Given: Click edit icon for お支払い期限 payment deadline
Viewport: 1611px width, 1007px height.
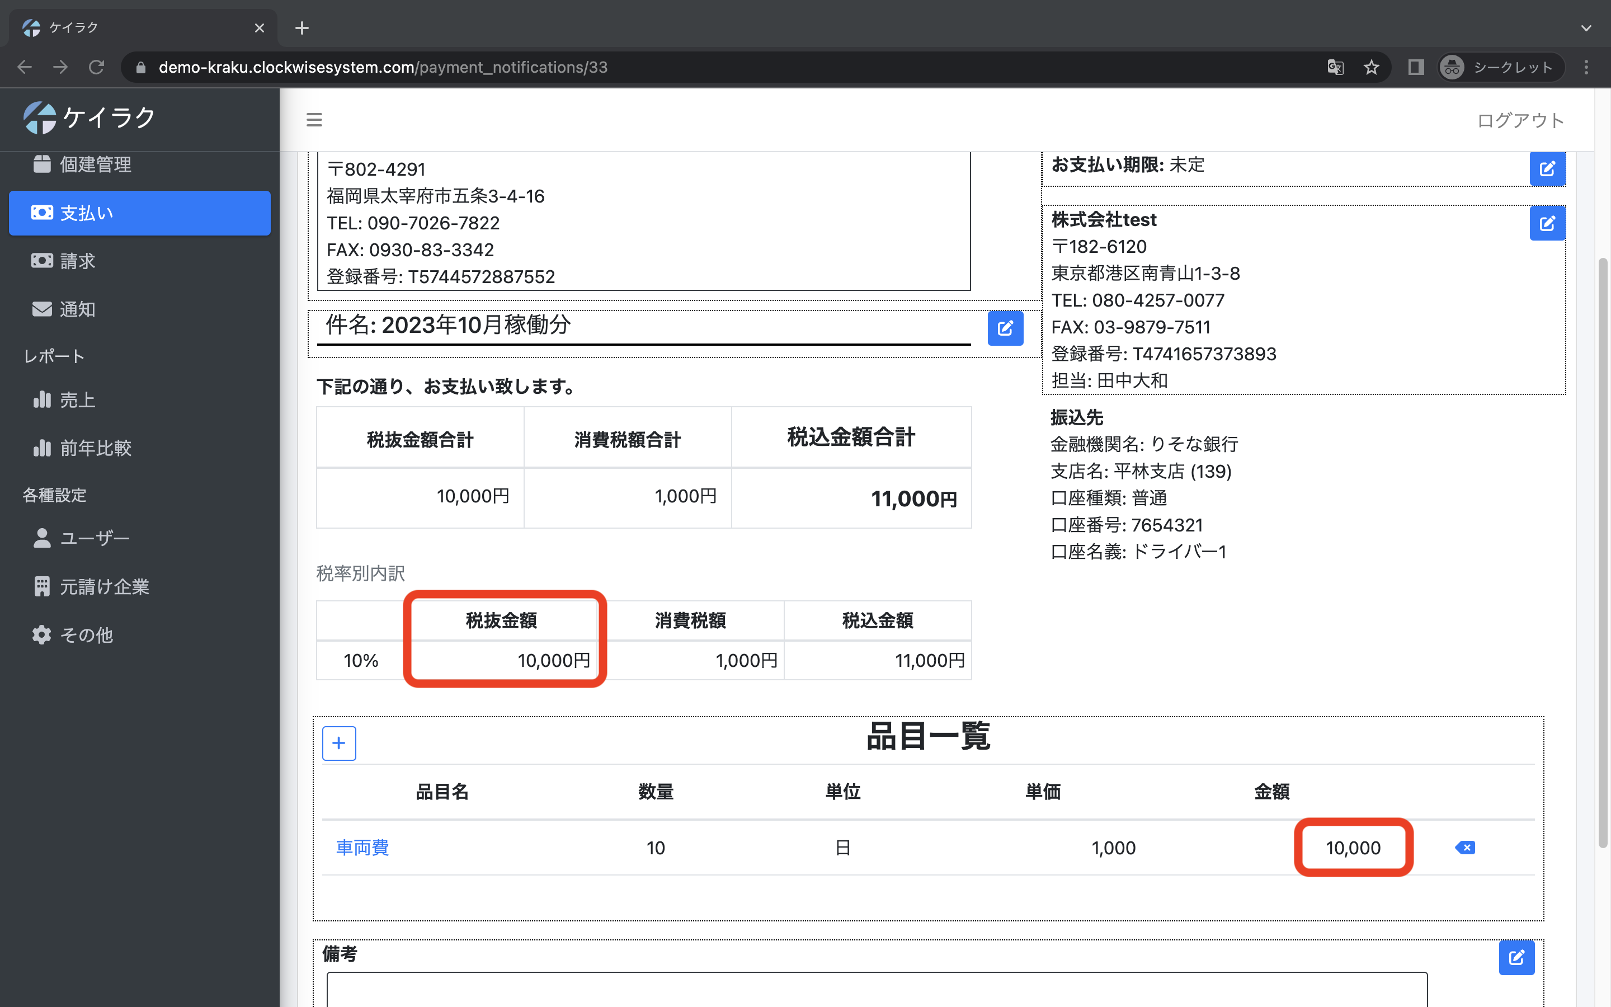Looking at the screenshot, I should point(1547,168).
